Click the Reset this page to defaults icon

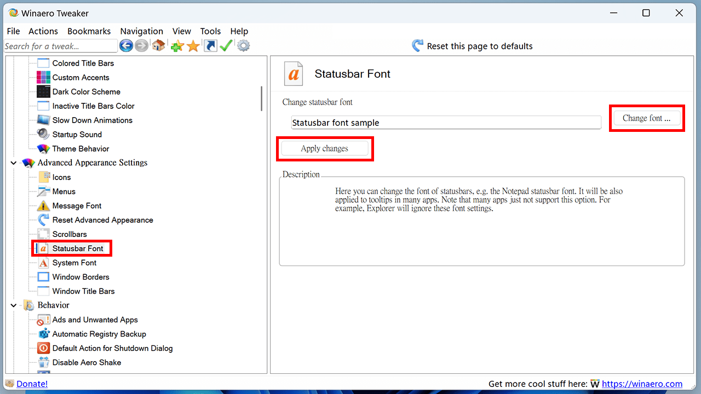coord(418,46)
